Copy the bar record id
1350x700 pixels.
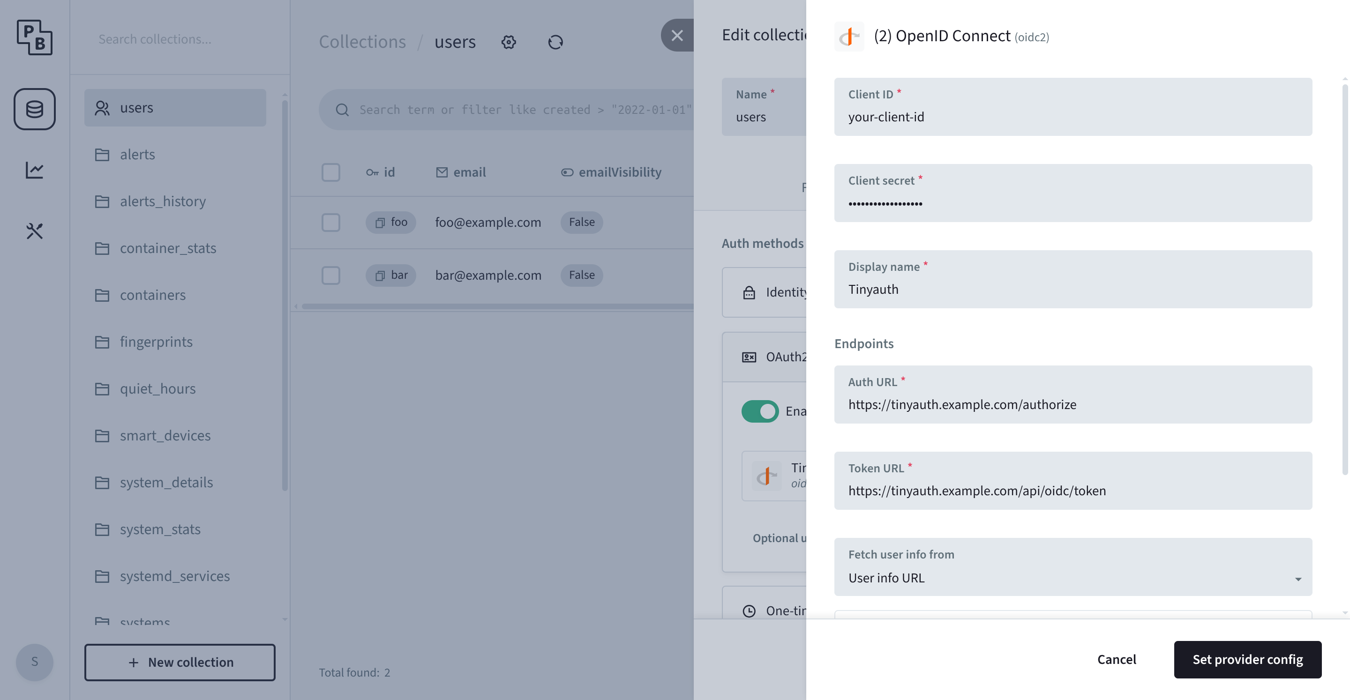[x=380, y=276]
